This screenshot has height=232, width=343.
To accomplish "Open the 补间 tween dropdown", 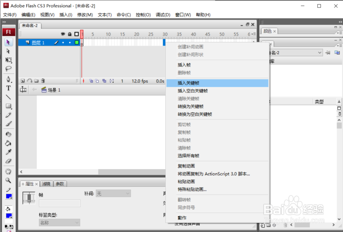I will [x=113, y=194].
